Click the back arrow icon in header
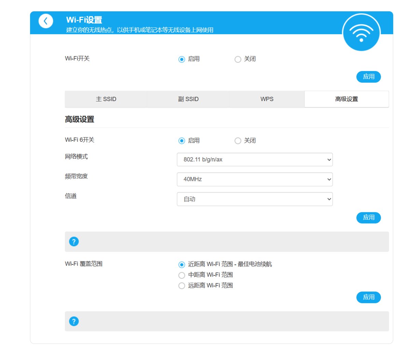 pos(46,21)
